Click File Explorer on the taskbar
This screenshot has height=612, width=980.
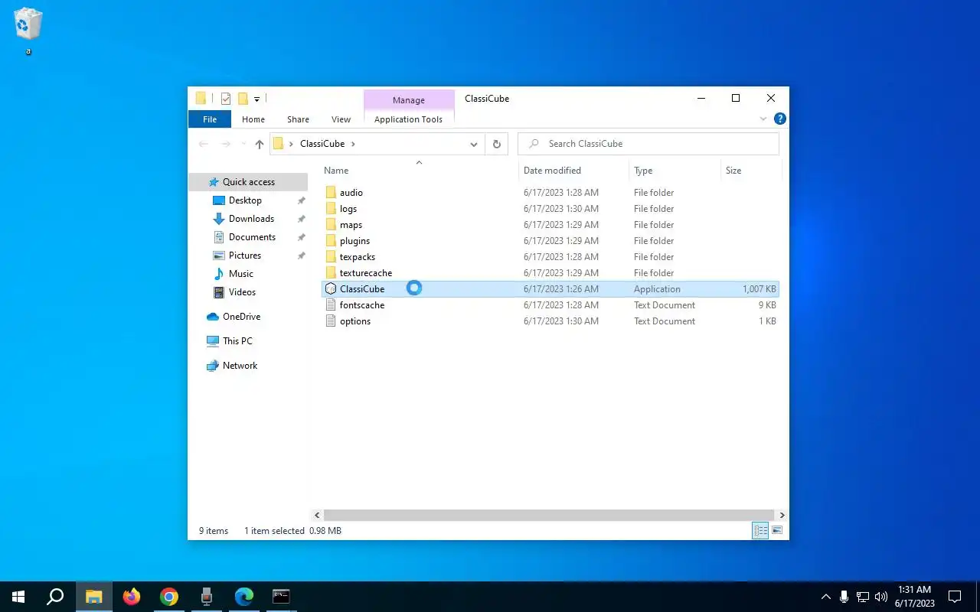pos(94,597)
